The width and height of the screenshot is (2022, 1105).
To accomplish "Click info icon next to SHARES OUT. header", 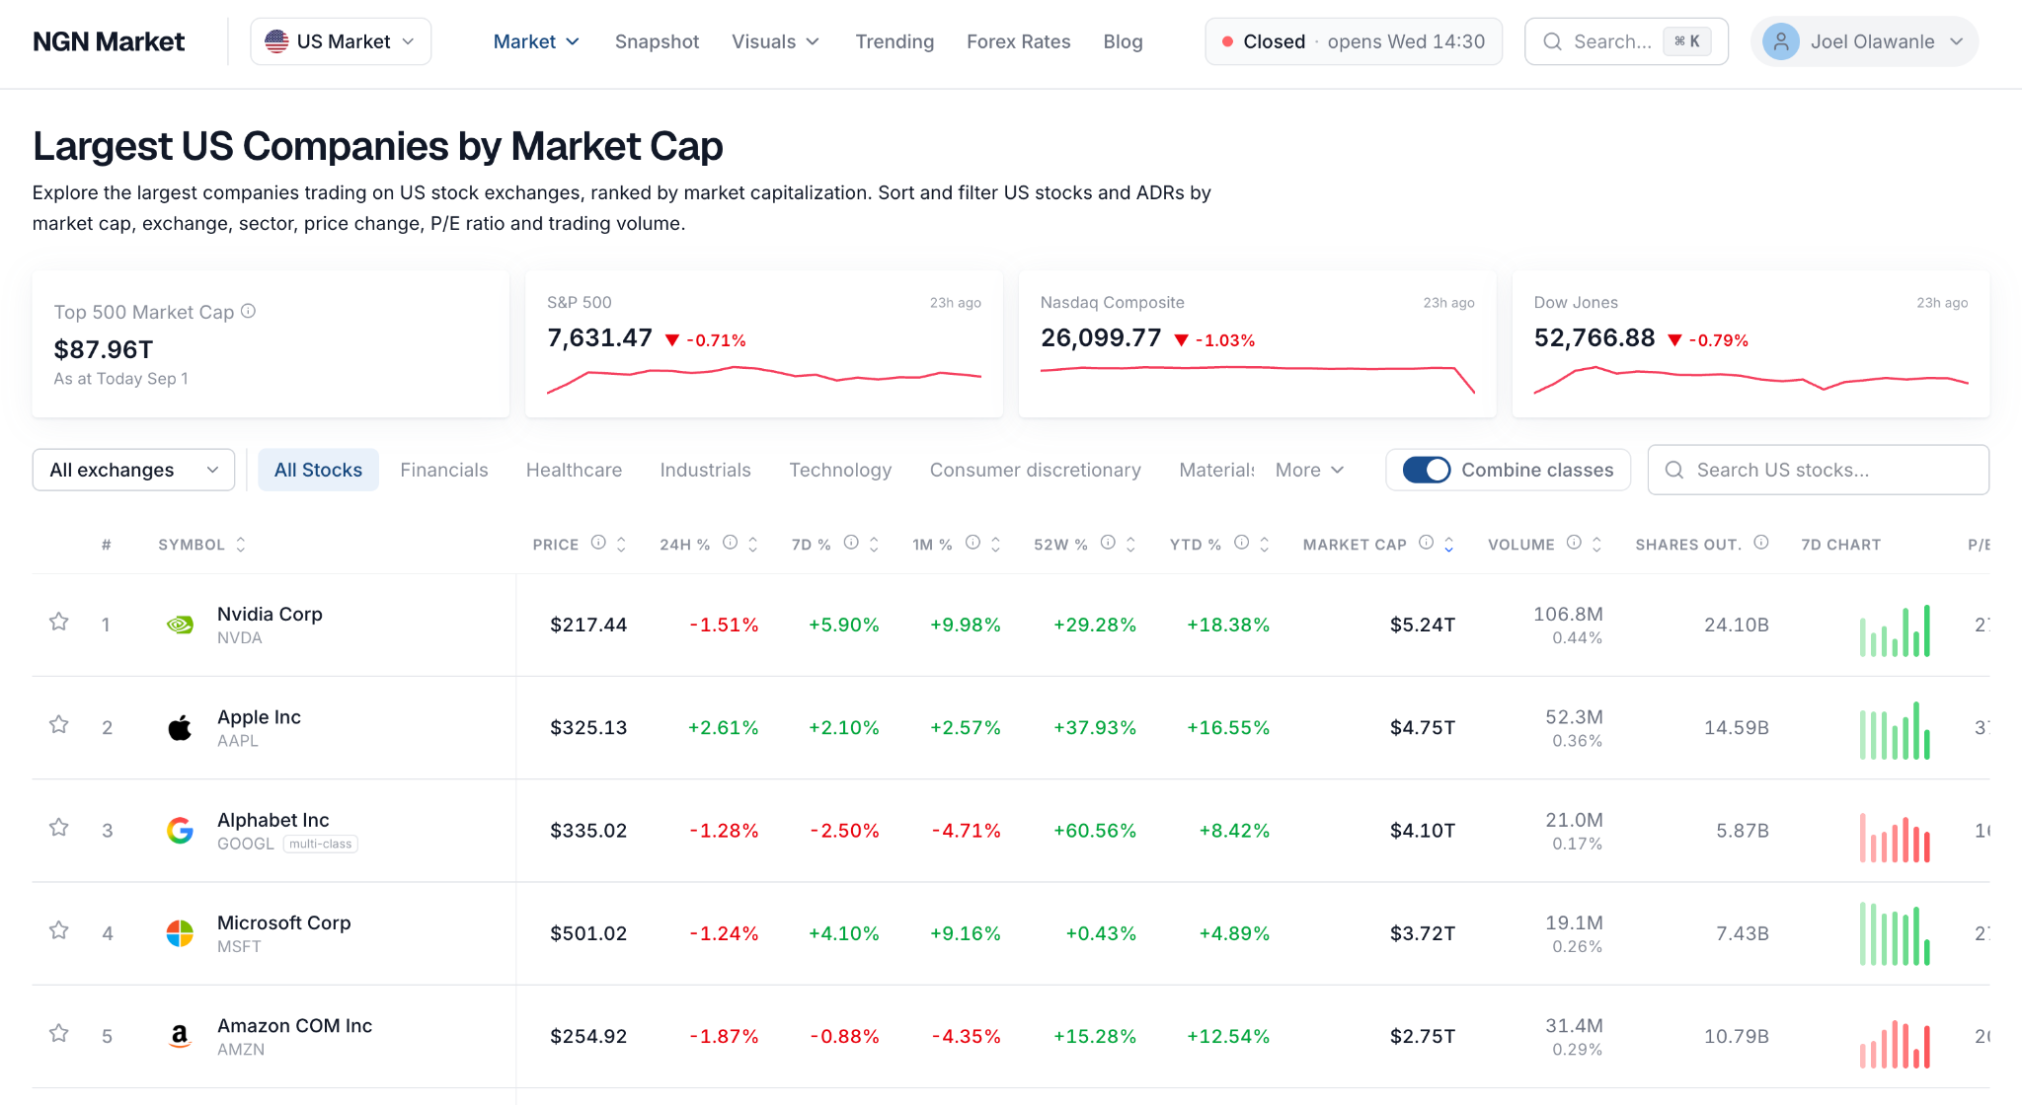I will [x=1761, y=543].
